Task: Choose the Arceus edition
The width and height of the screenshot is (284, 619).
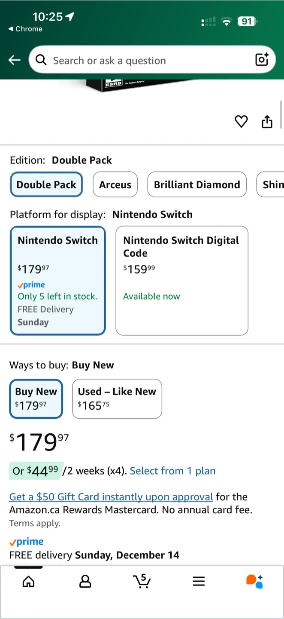Action: [115, 185]
